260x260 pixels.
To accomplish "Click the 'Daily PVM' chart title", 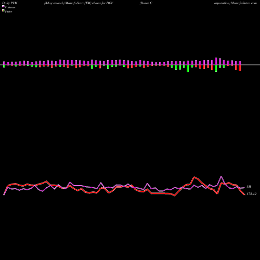I will (x=10, y=3).
